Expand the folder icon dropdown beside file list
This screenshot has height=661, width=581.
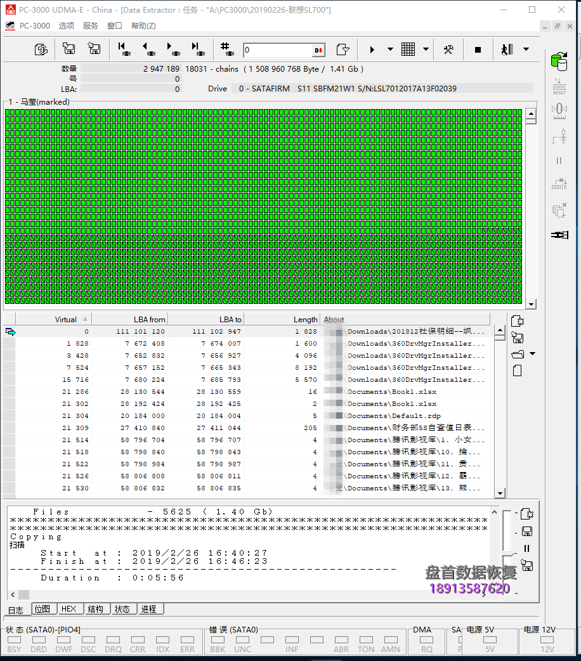tap(533, 354)
